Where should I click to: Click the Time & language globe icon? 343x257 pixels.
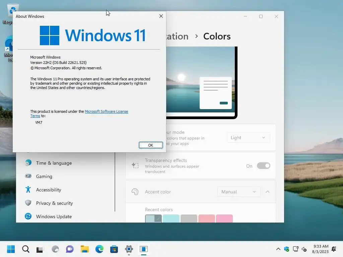tap(28, 163)
